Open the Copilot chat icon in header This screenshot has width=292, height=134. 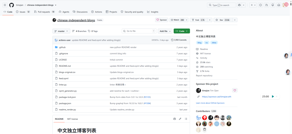239,5
